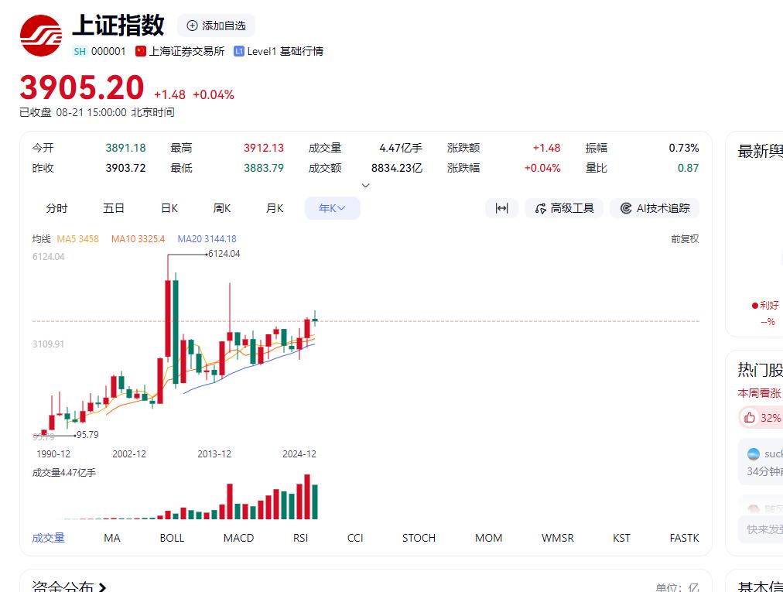The height and width of the screenshot is (592, 783).
Task: Click the MA10 3325.4 legend label
Action: point(138,239)
